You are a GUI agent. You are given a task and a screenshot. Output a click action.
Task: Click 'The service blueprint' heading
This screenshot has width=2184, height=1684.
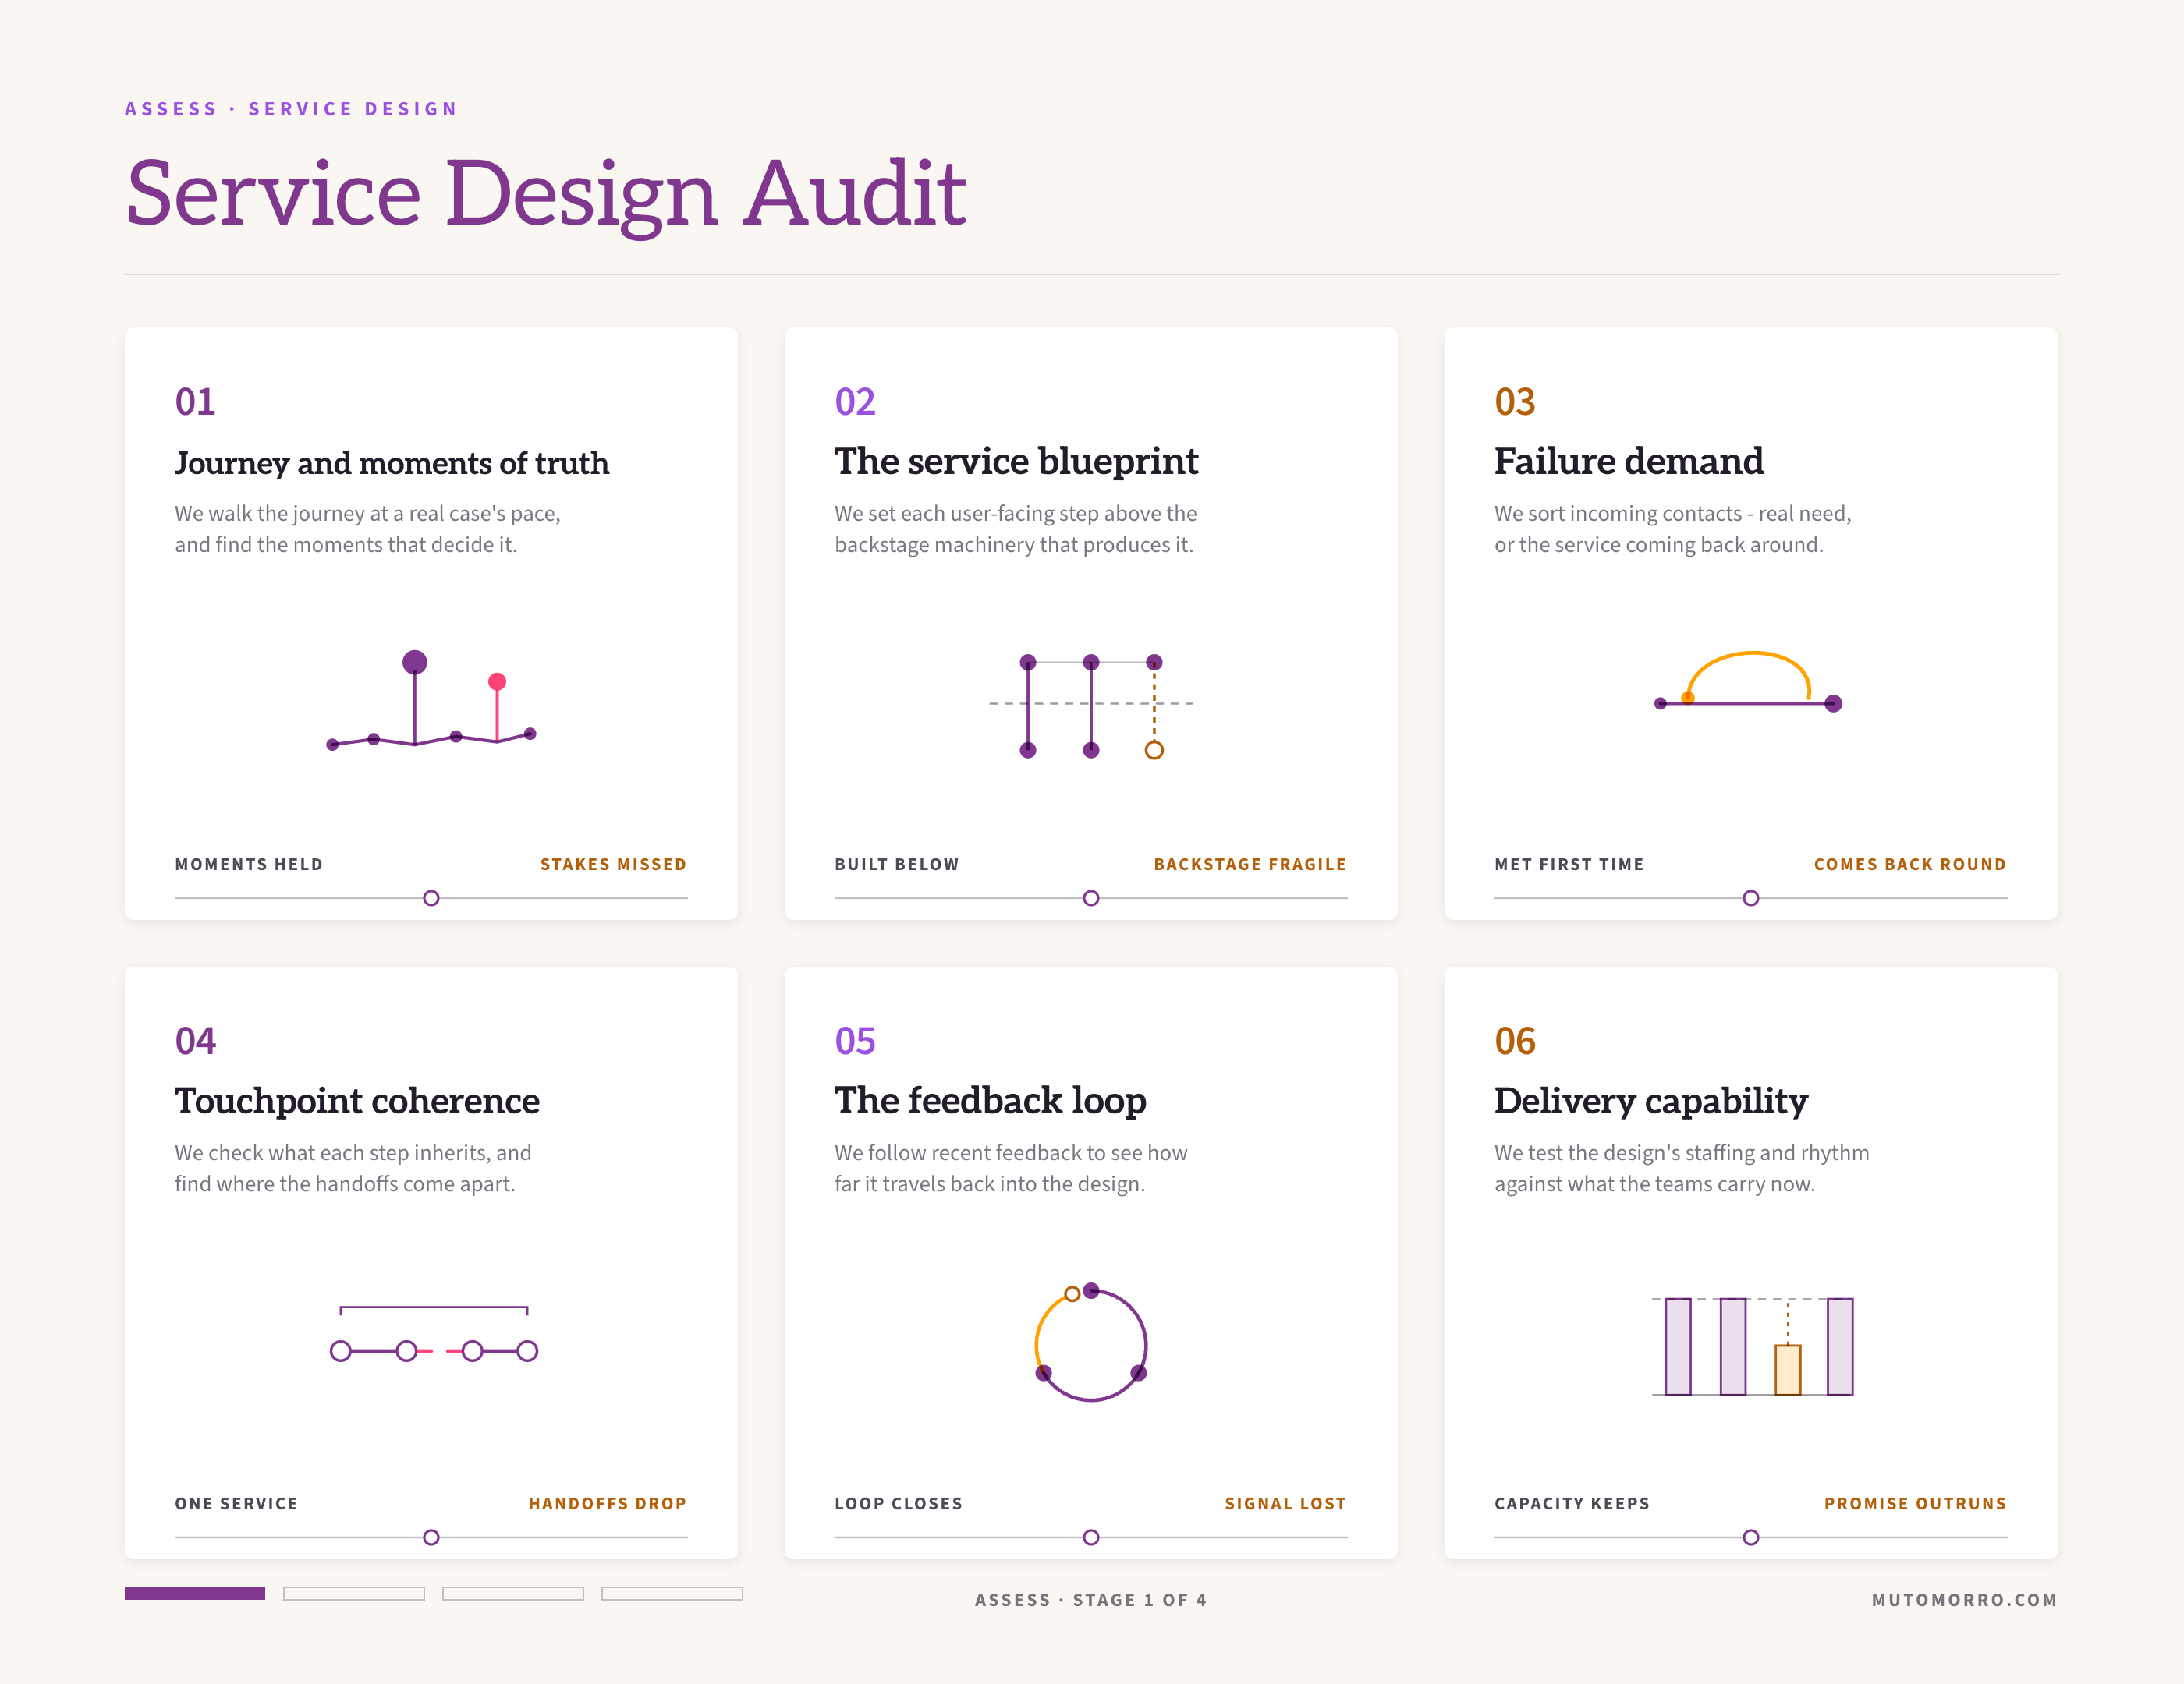tap(1016, 462)
